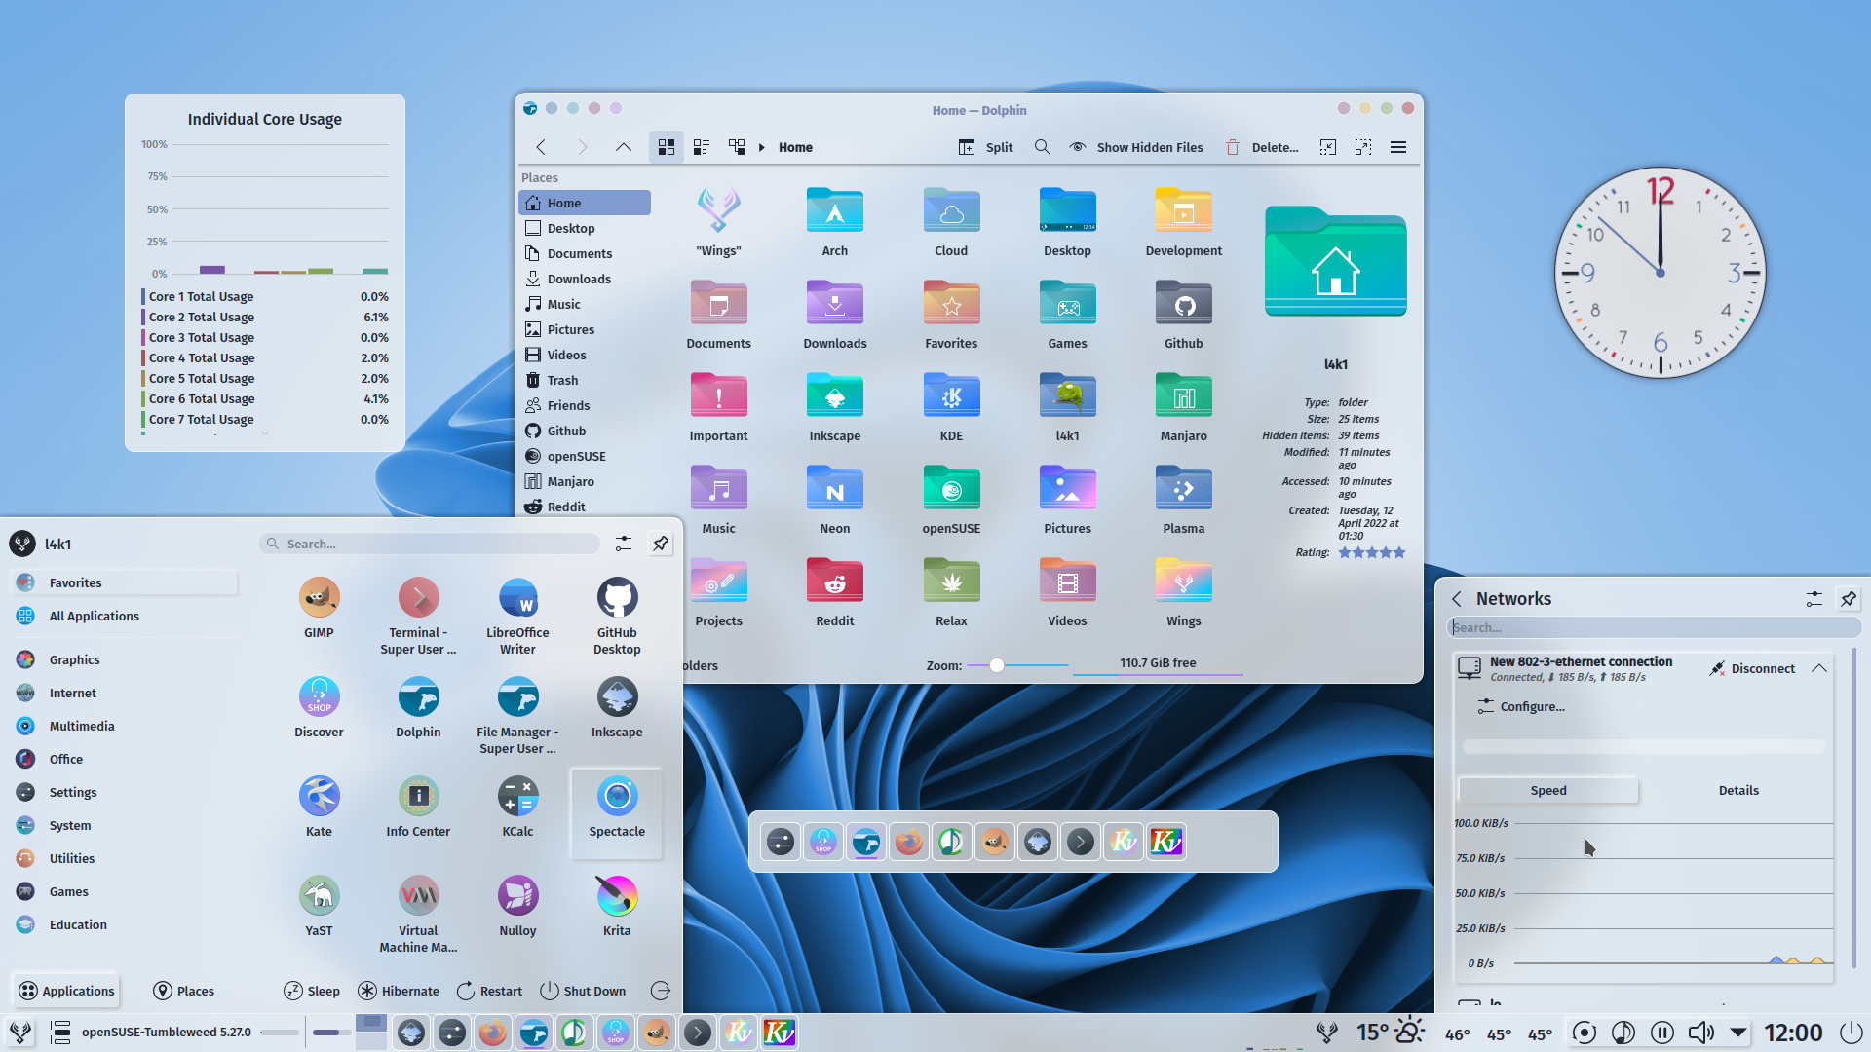Click Delete... in Dolphin toolbar
This screenshot has width=1871, height=1052.
tap(1262, 147)
